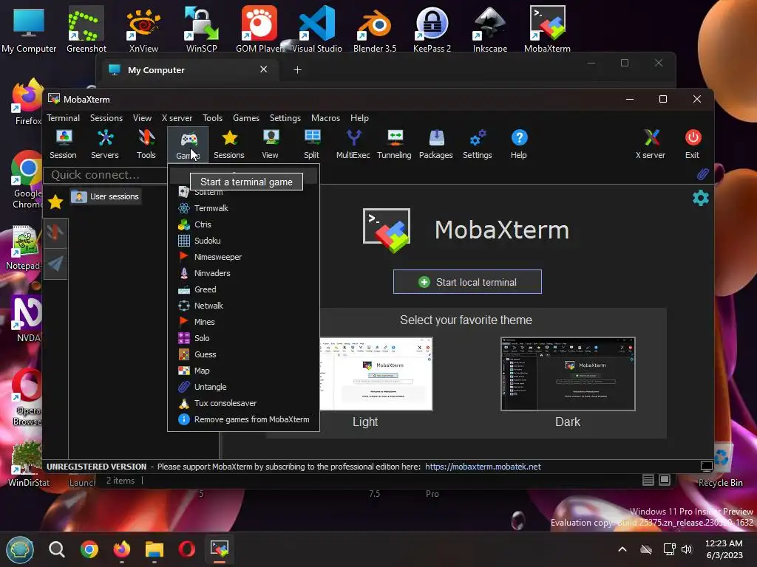Click the monitor icon in status bar
Screen dimensions: 757x567
click(x=706, y=467)
